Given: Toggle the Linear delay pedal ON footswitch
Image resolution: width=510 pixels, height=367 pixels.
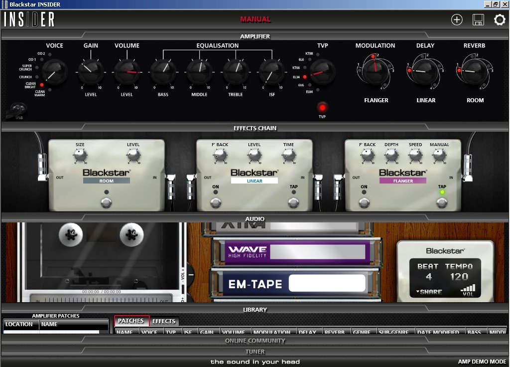Looking at the screenshot, I should click(x=215, y=202).
